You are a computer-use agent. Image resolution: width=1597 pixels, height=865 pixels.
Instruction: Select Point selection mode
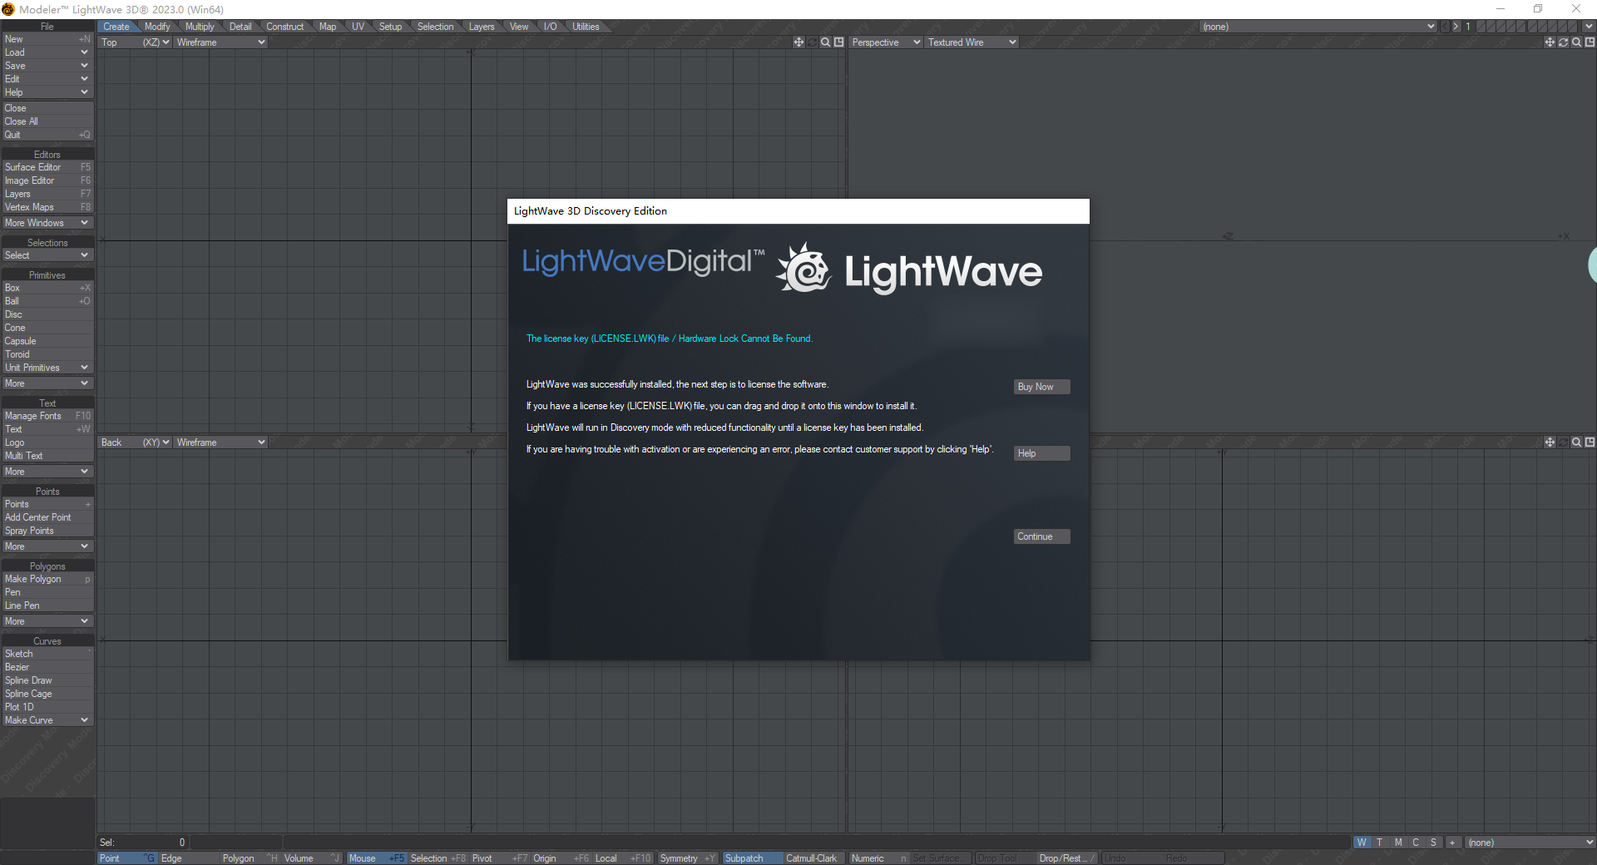click(127, 858)
